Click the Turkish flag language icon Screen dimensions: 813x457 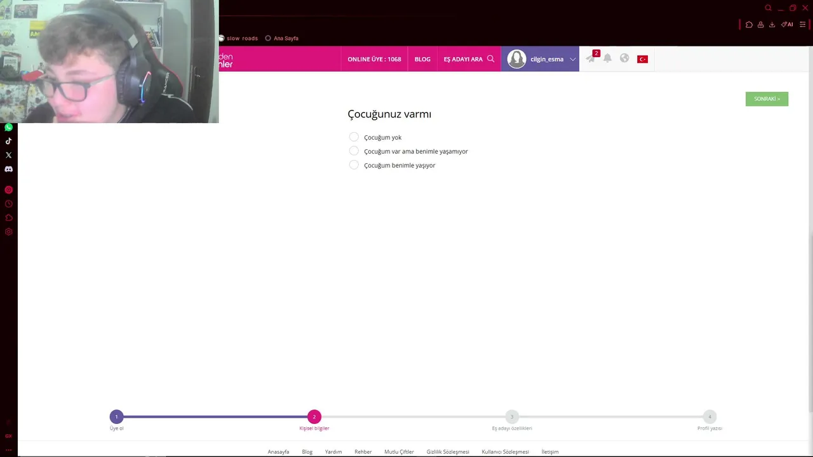coord(642,59)
